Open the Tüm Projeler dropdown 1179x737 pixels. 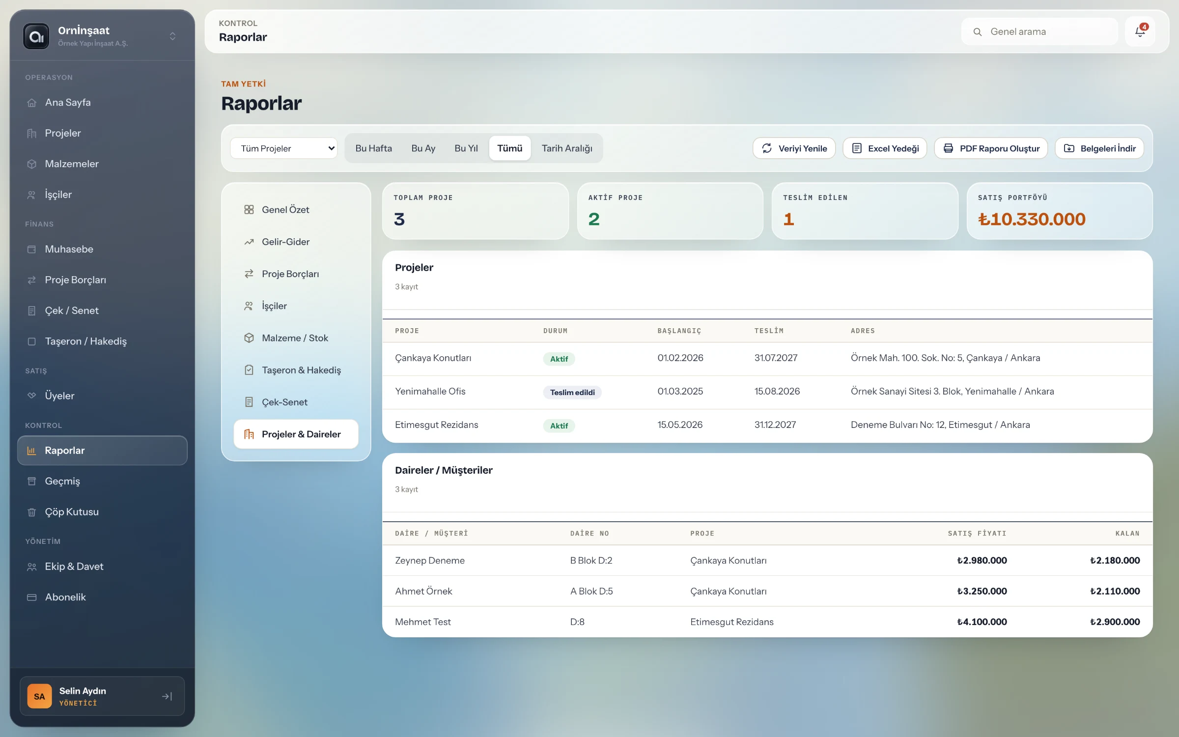coord(284,148)
